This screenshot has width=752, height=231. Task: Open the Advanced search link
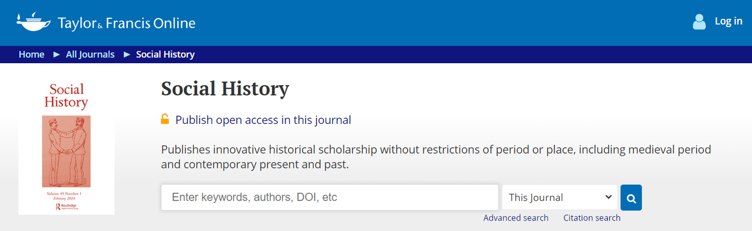[515, 218]
